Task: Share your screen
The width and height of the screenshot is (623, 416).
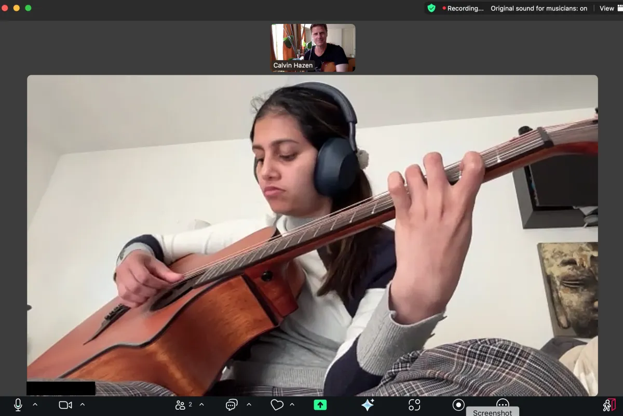Action: pyautogui.click(x=320, y=405)
